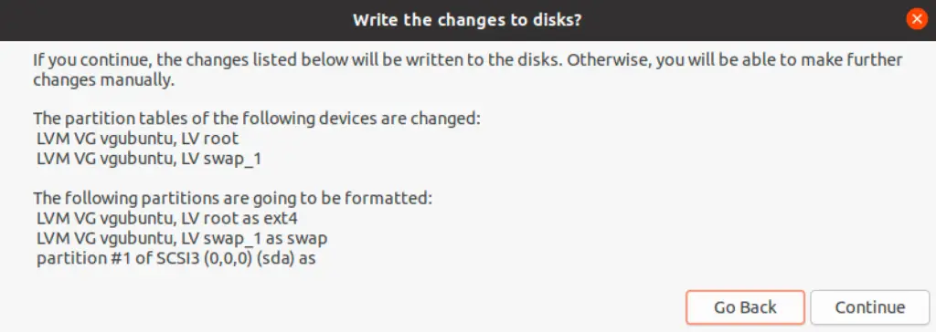Click the 'partition tables of the following devices' heading
936x332 pixels.
click(257, 118)
